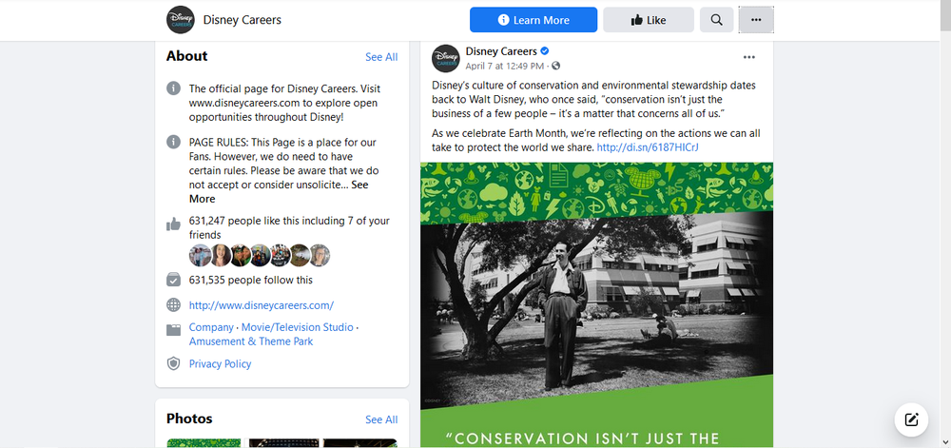This screenshot has width=951, height=448.
Task: See All in the About section
Action: coord(381,57)
